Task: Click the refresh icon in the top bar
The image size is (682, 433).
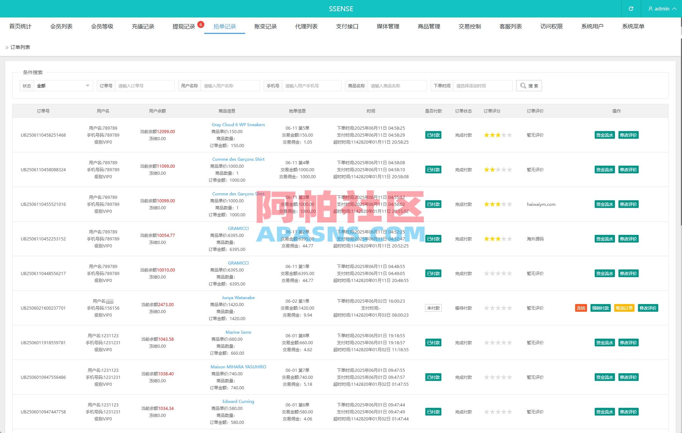Action: (631, 9)
